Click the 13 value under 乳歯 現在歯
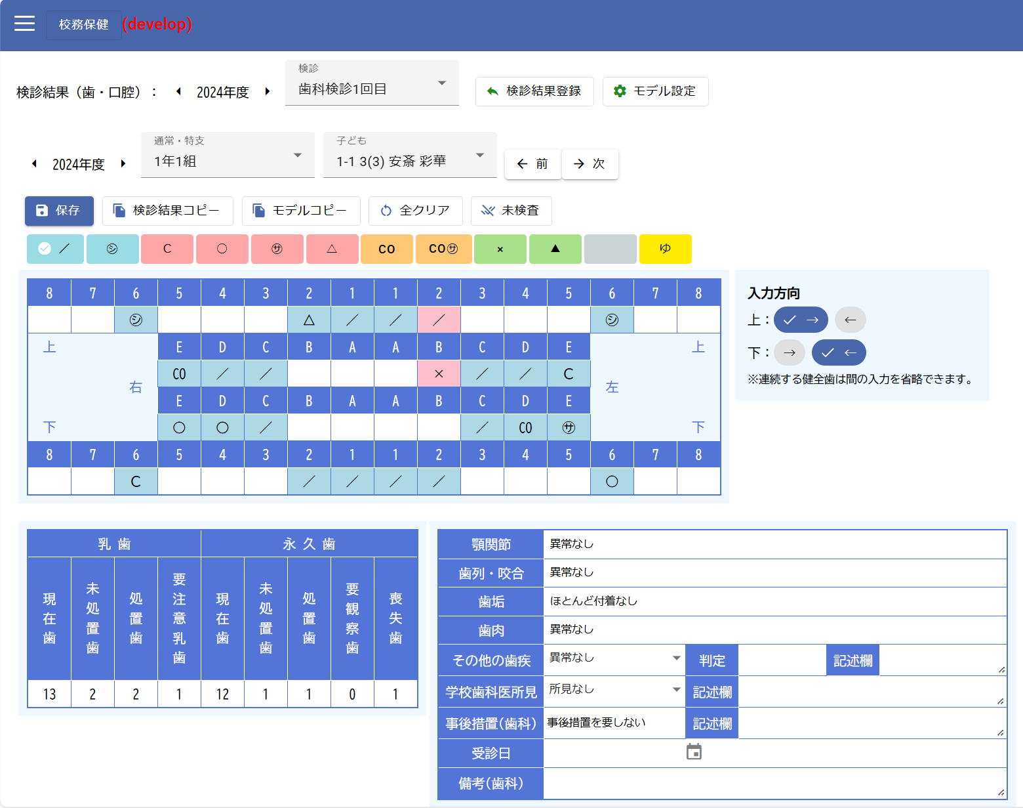The height and width of the screenshot is (808, 1023). tap(49, 694)
